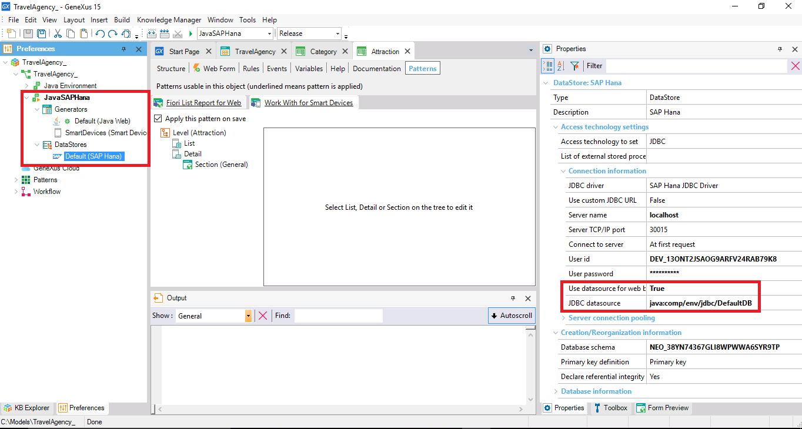Screen dimensions: 802x429
Task: Click the Save All toolbar icon
Action: (41, 34)
